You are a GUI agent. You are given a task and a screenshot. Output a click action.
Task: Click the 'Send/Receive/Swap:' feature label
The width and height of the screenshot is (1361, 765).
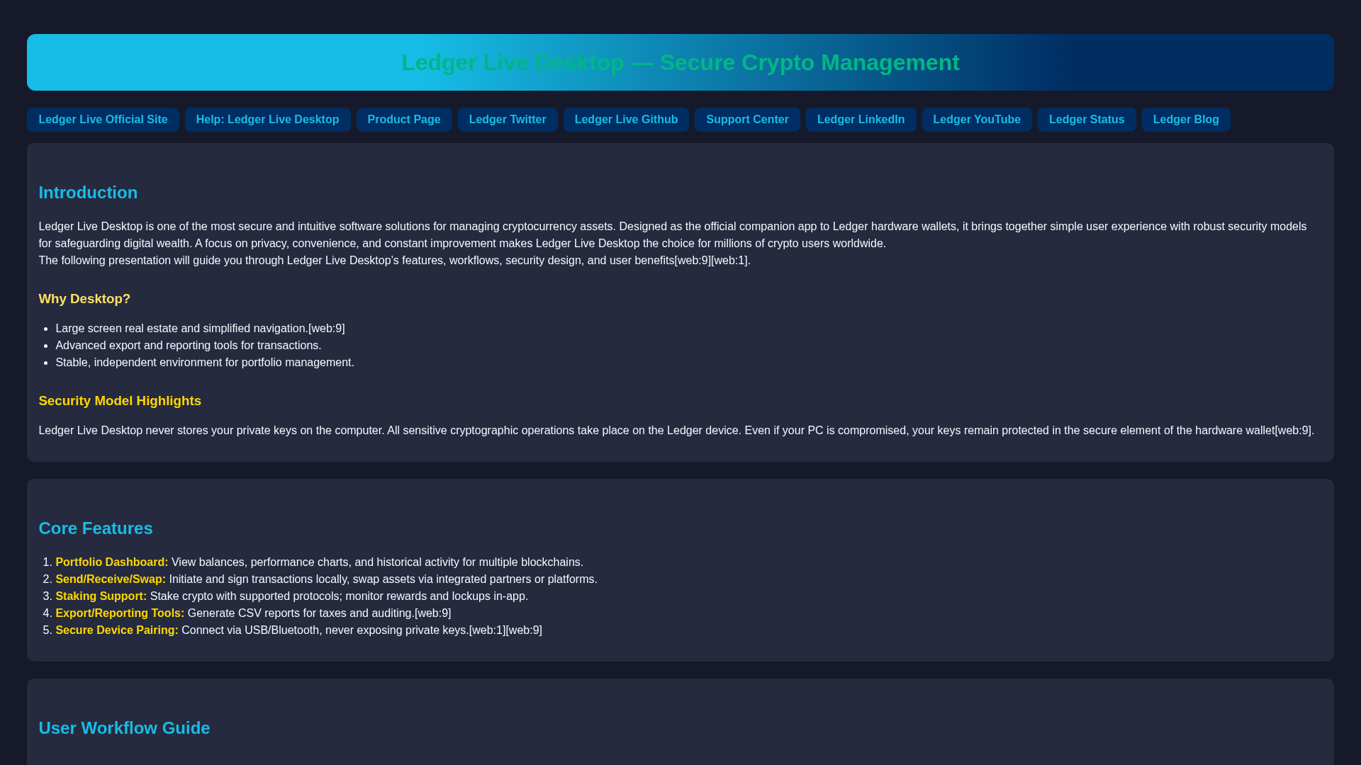click(x=111, y=579)
